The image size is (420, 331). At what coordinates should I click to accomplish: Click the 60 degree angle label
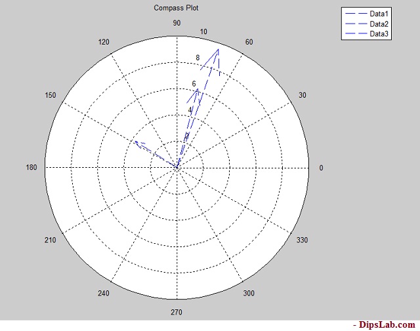pyautogui.click(x=249, y=43)
